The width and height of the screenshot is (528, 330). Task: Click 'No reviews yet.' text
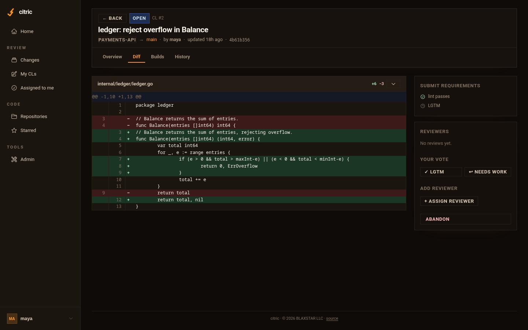(436, 143)
